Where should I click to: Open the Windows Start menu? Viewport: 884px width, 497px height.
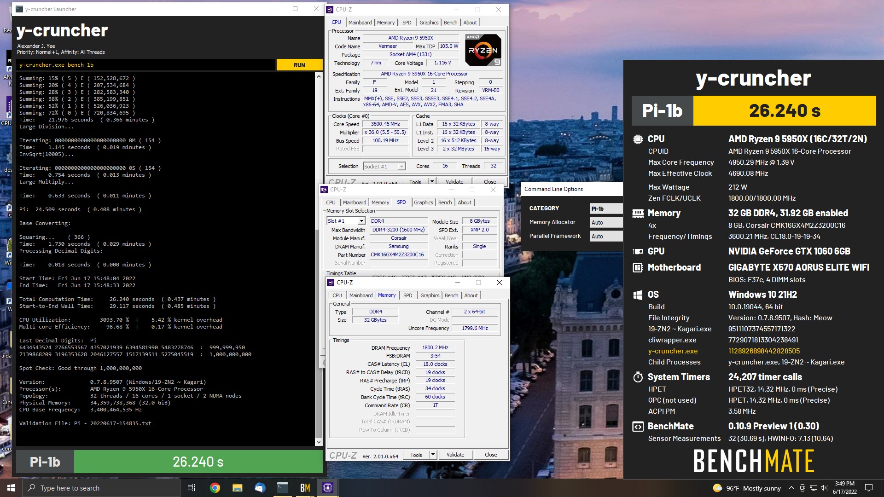[11, 488]
